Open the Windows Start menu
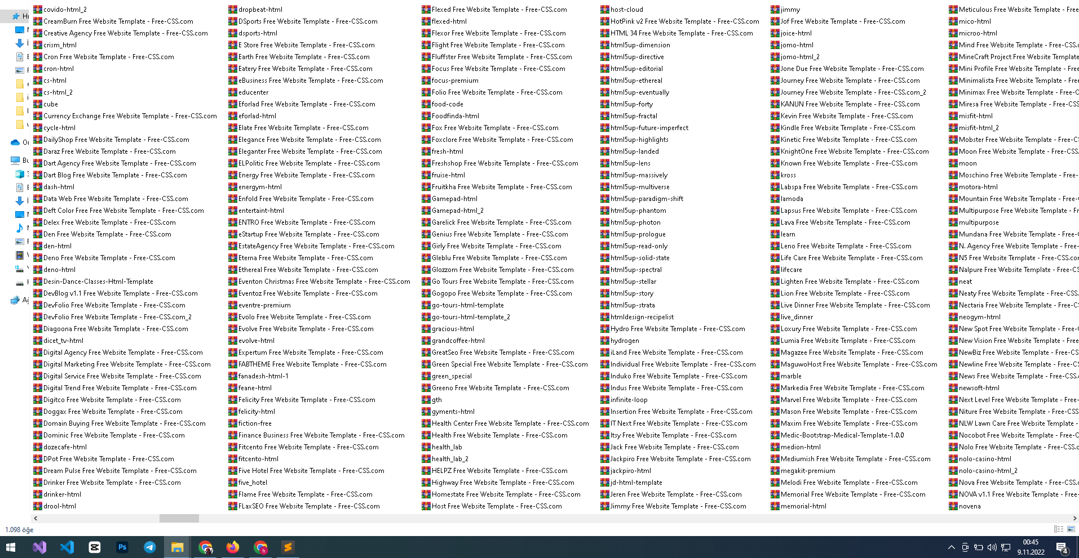The width and height of the screenshot is (1079, 558). pyautogui.click(x=11, y=547)
